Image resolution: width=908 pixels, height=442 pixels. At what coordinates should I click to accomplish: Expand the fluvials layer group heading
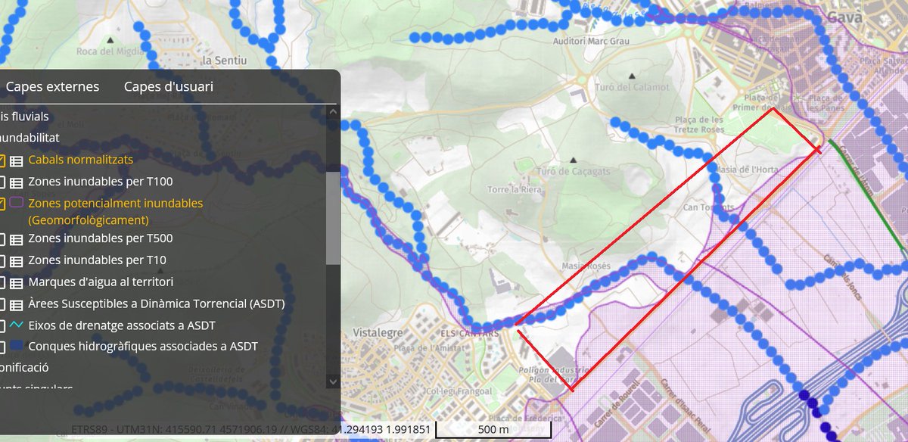24,117
